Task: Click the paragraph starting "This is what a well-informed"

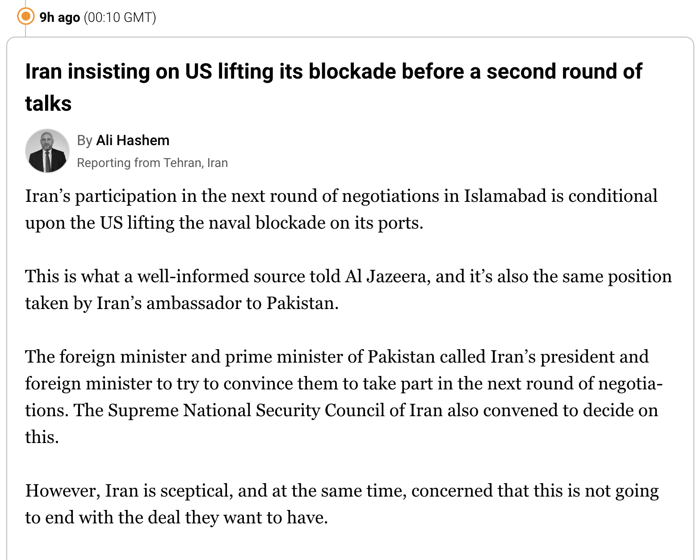Action: pyautogui.click(x=348, y=289)
